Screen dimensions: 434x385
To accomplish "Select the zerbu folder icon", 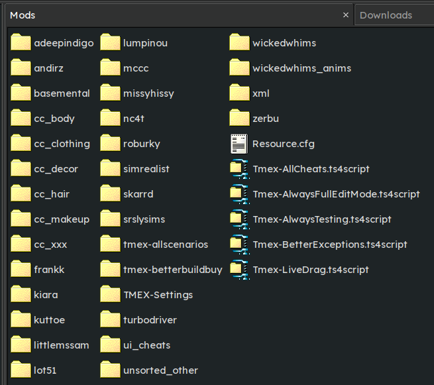I will pyautogui.click(x=239, y=118).
